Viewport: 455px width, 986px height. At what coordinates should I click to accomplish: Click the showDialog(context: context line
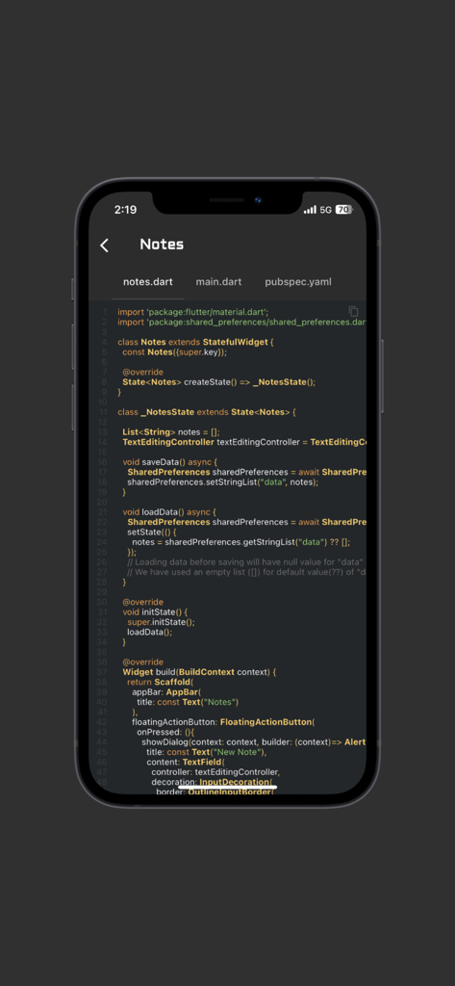tap(254, 742)
